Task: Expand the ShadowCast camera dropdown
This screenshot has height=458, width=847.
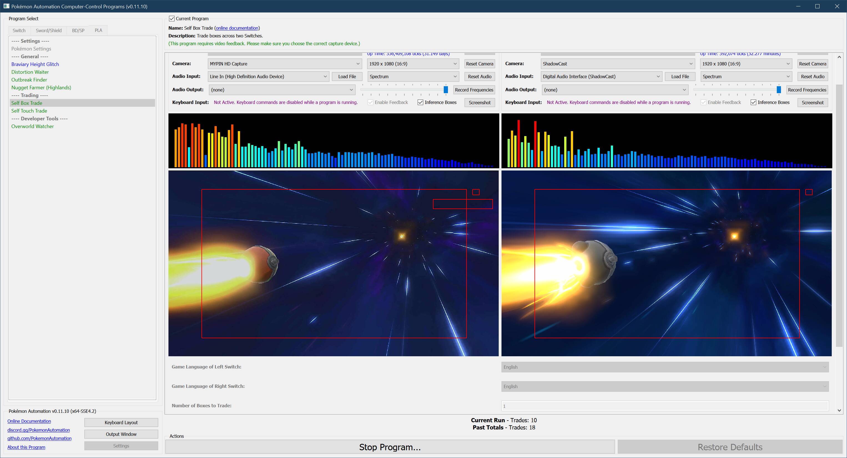Action: pyautogui.click(x=617, y=64)
